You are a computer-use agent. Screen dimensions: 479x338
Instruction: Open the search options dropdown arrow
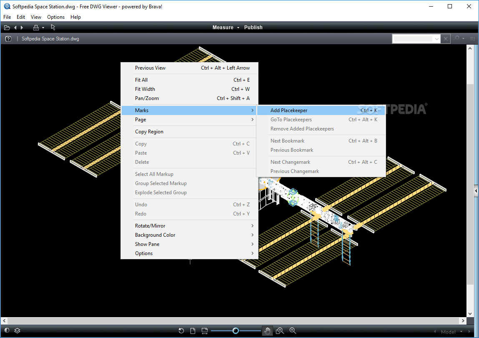464,39
